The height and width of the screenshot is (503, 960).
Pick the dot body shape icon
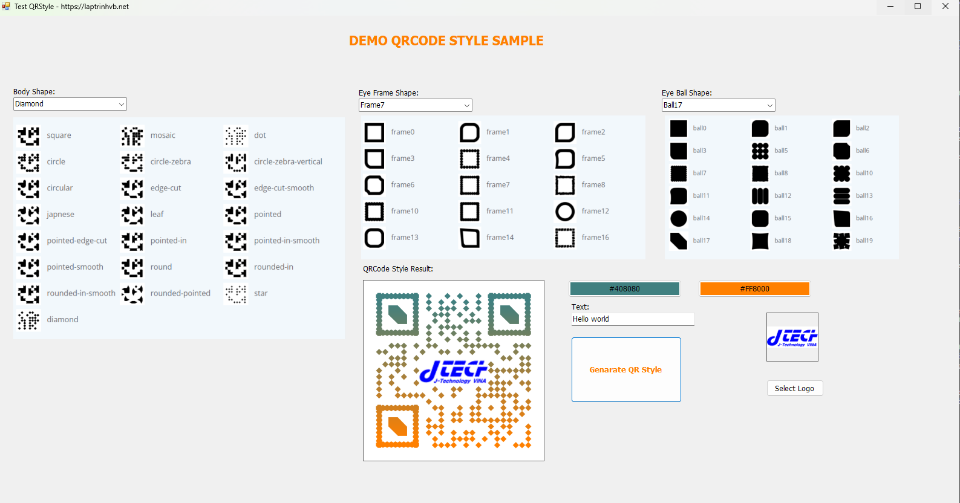[236, 136]
